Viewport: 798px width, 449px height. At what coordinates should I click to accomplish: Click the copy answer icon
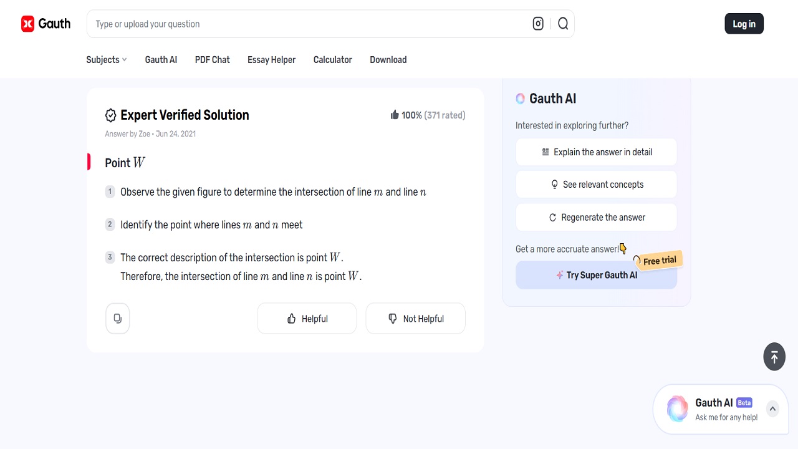click(x=118, y=319)
